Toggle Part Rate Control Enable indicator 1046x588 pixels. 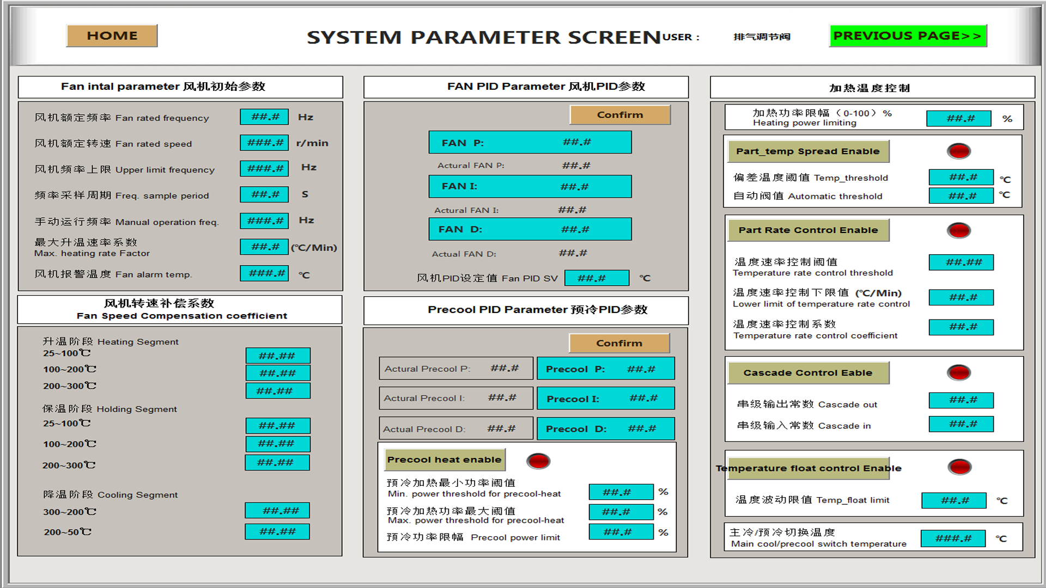pyautogui.click(x=958, y=230)
